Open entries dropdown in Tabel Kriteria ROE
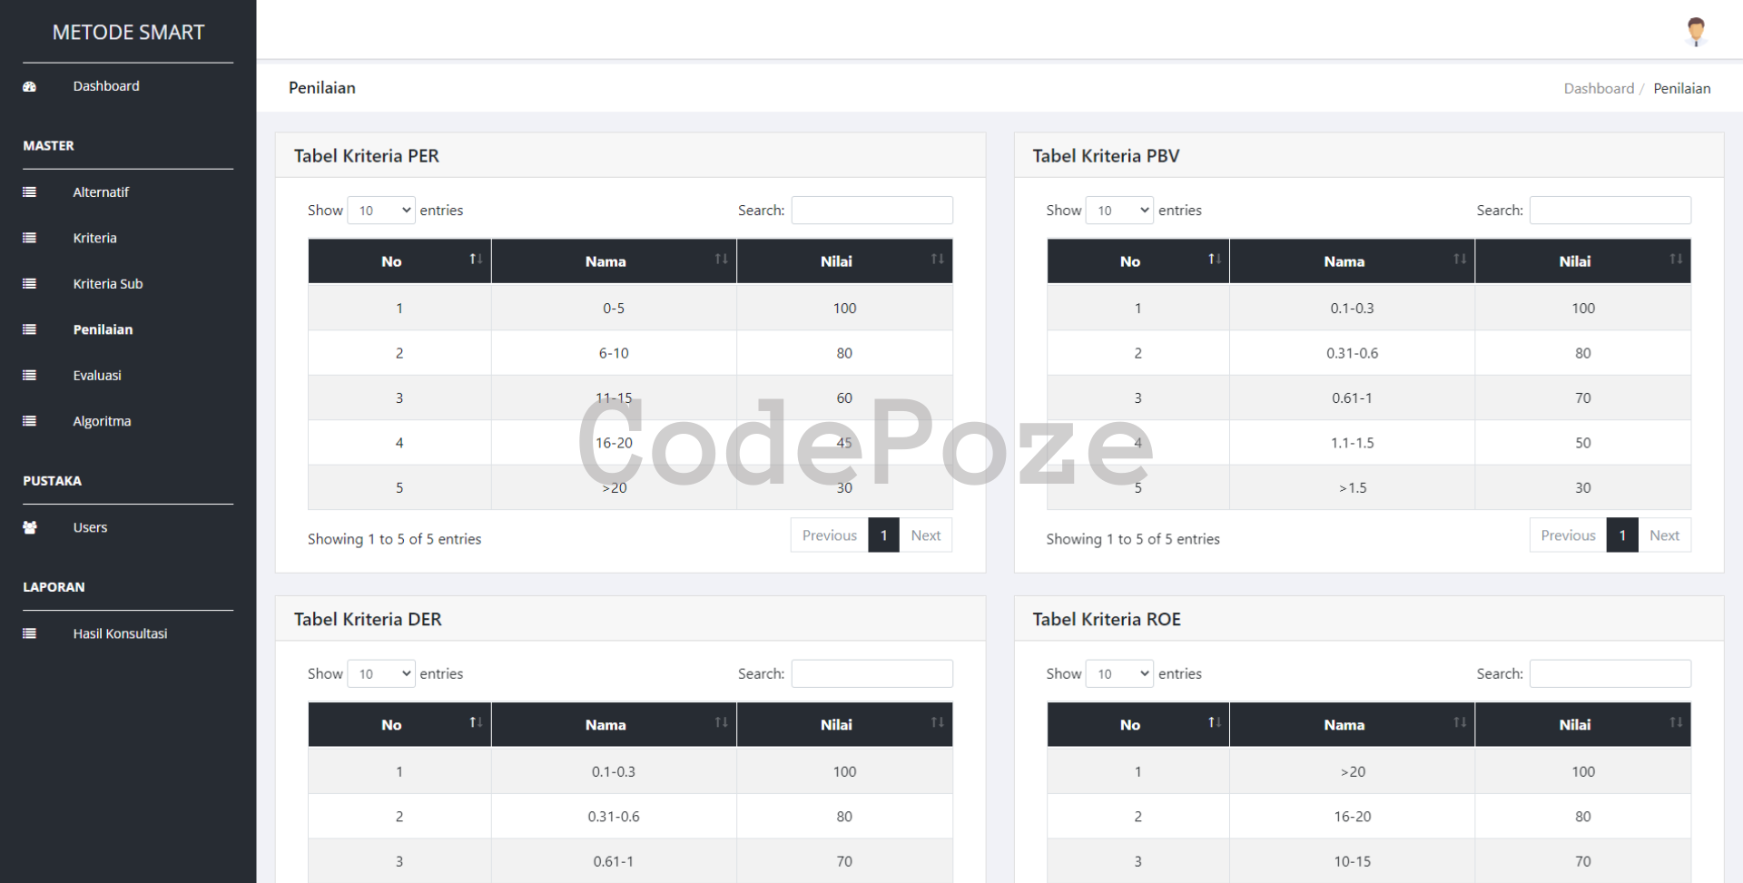This screenshot has width=1743, height=883. click(1119, 674)
